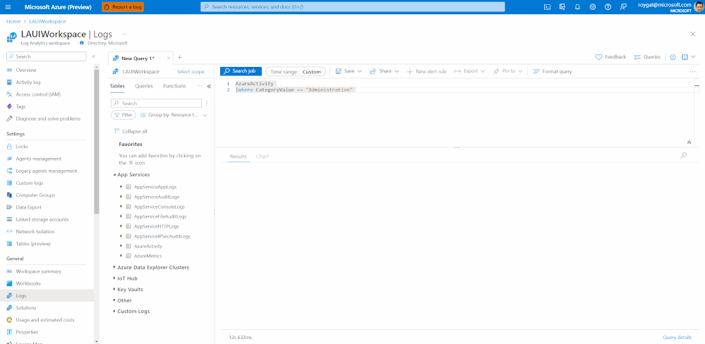This screenshot has height=344, width=705.
Task: Switch to the Functions tab
Action: point(174,86)
